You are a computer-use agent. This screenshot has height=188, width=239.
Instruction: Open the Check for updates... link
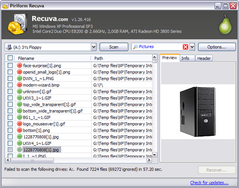click(x=209, y=183)
